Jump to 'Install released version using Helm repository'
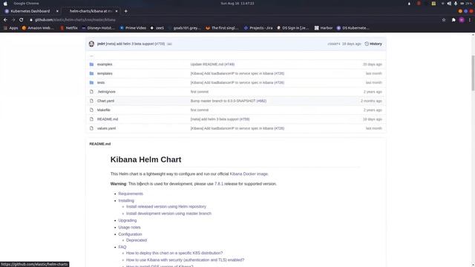 [166, 206]
